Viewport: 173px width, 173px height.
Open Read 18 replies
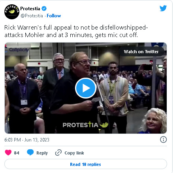click(86, 164)
